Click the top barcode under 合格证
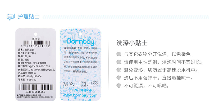Screen dimensions: 209x108 [37, 43]
